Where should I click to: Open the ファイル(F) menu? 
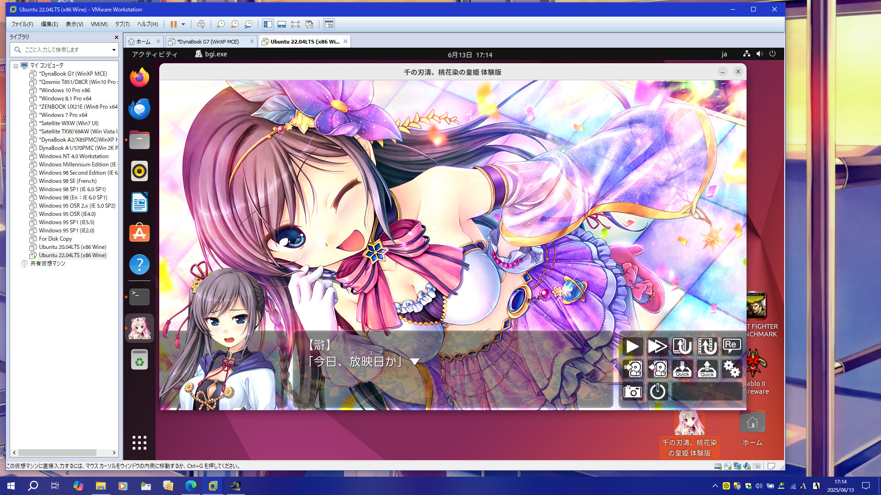pos(22,24)
